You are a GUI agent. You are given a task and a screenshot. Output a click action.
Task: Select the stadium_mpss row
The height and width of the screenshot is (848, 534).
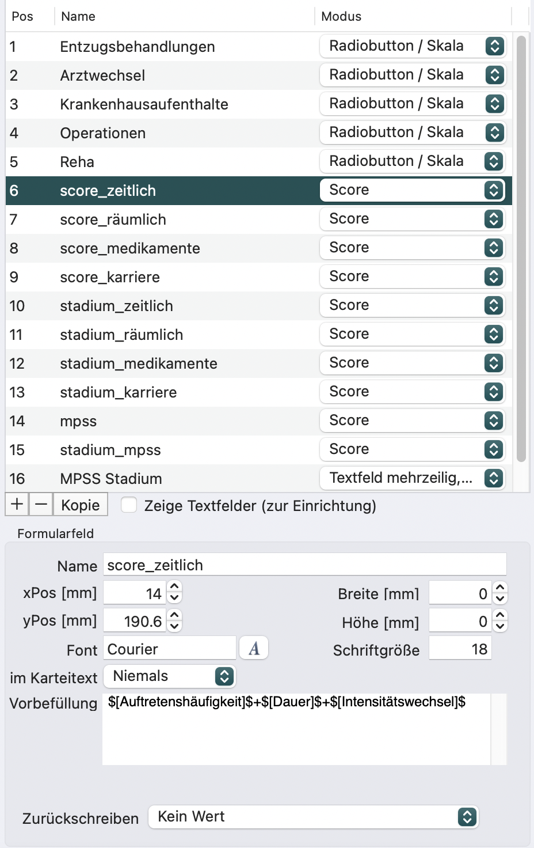[259, 450]
